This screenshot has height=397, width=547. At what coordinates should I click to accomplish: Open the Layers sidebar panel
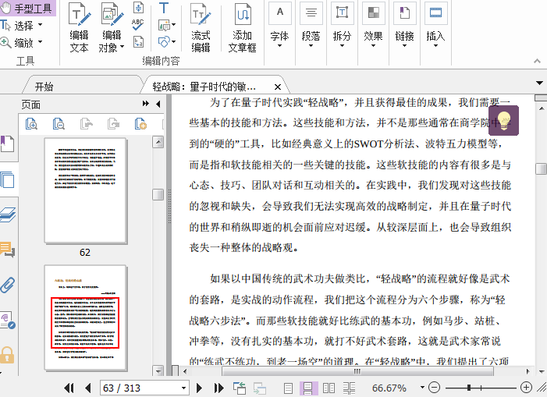(x=8, y=214)
